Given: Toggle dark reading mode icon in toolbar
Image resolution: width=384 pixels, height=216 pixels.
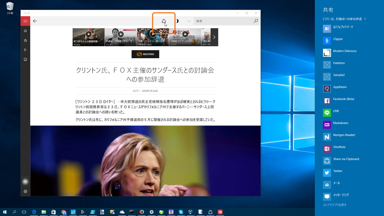Looking at the screenshot, I should [177, 21].
